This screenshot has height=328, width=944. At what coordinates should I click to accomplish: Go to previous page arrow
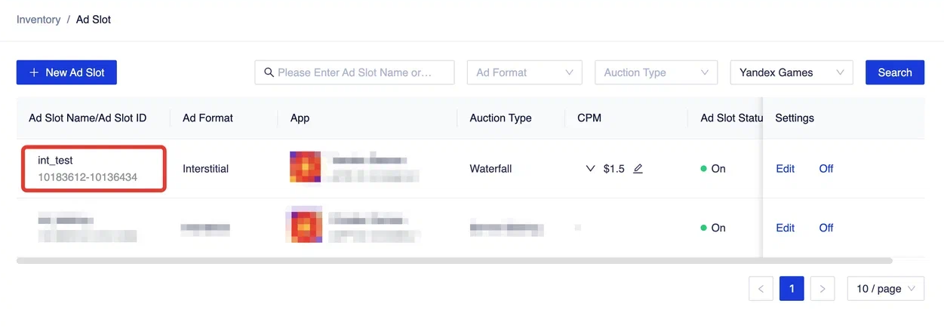pyautogui.click(x=761, y=289)
